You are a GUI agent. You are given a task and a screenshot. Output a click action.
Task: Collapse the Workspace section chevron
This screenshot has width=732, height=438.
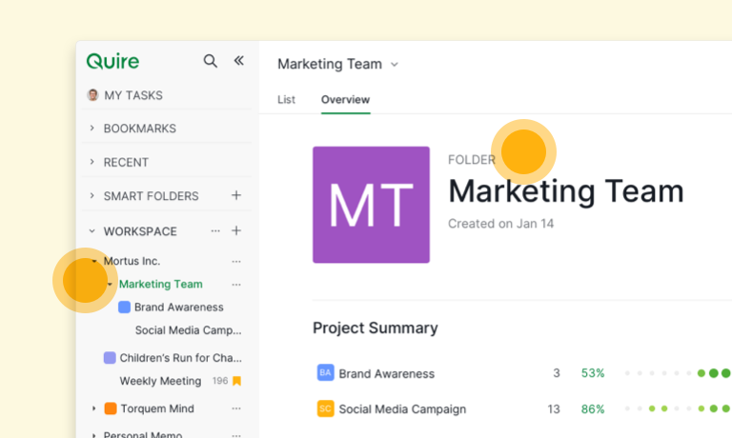point(91,230)
